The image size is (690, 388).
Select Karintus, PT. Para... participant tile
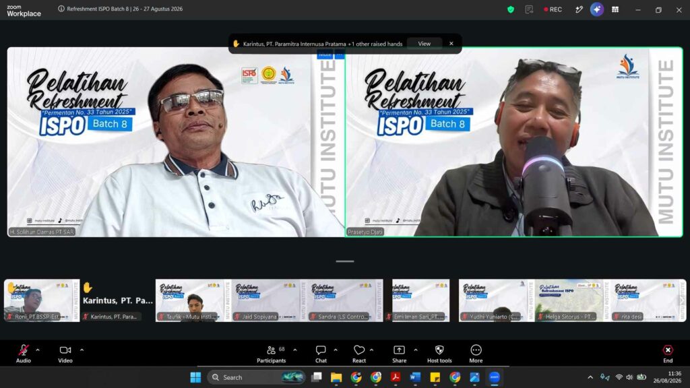point(117,300)
